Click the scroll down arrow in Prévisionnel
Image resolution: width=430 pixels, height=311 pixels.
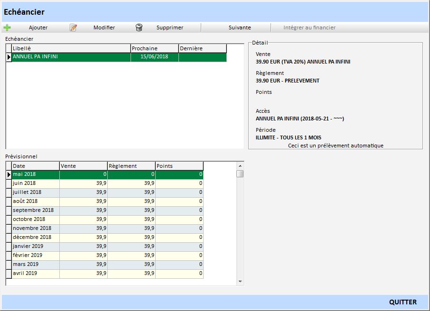pos(240,282)
